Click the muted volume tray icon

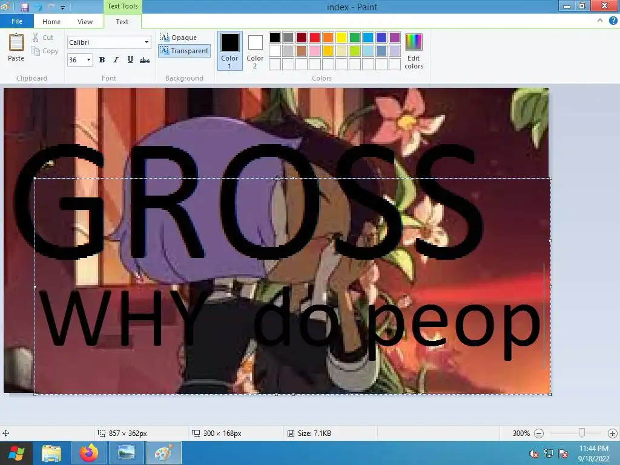tap(534, 453)
